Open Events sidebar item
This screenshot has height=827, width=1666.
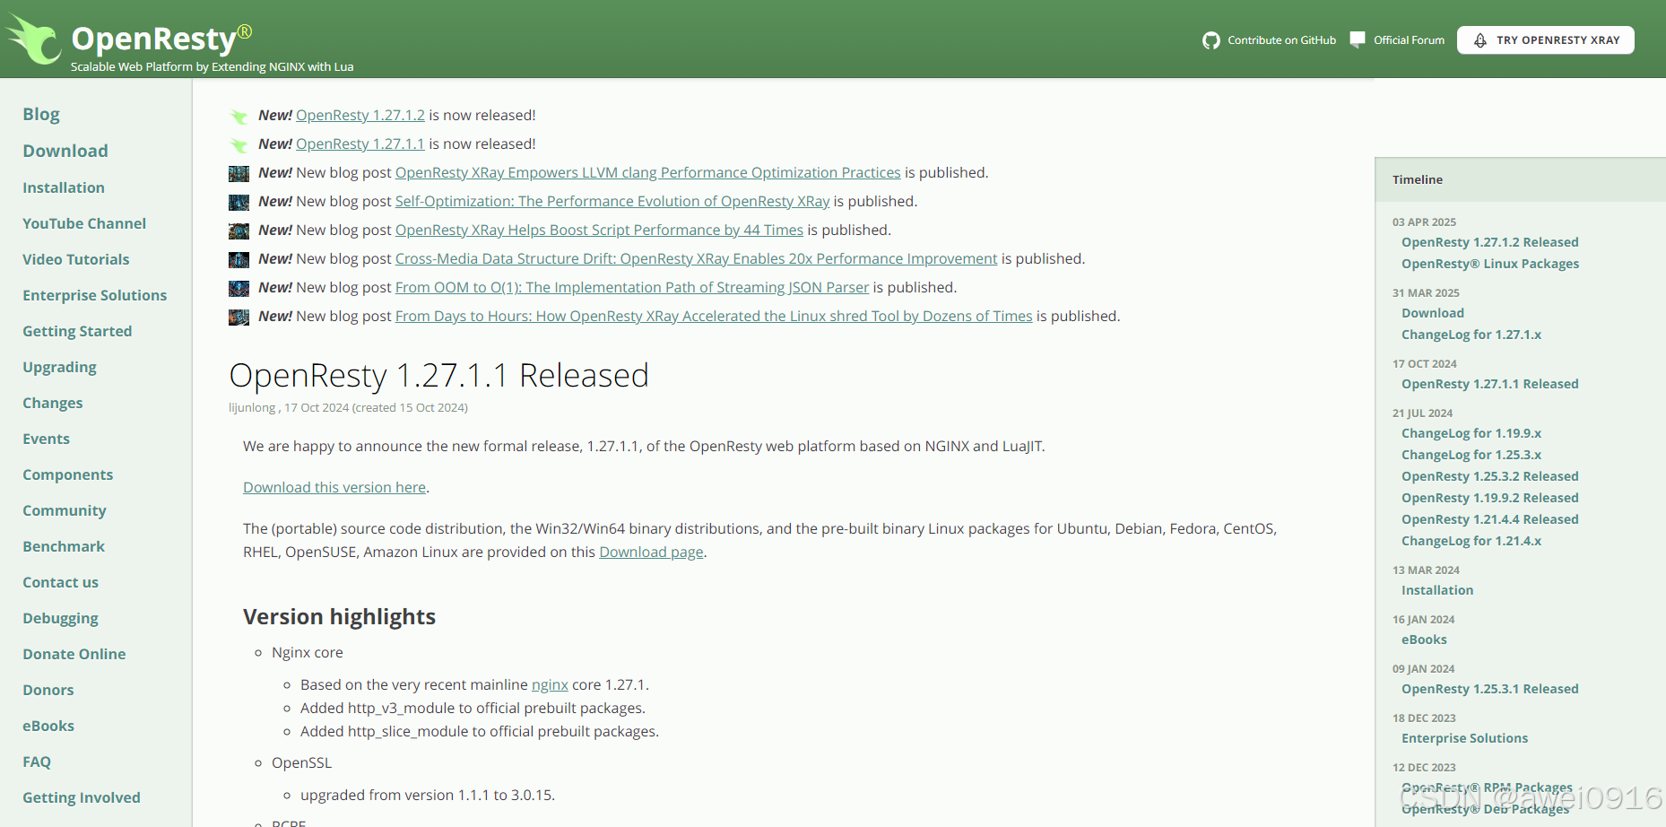click(x=46, y=439)
